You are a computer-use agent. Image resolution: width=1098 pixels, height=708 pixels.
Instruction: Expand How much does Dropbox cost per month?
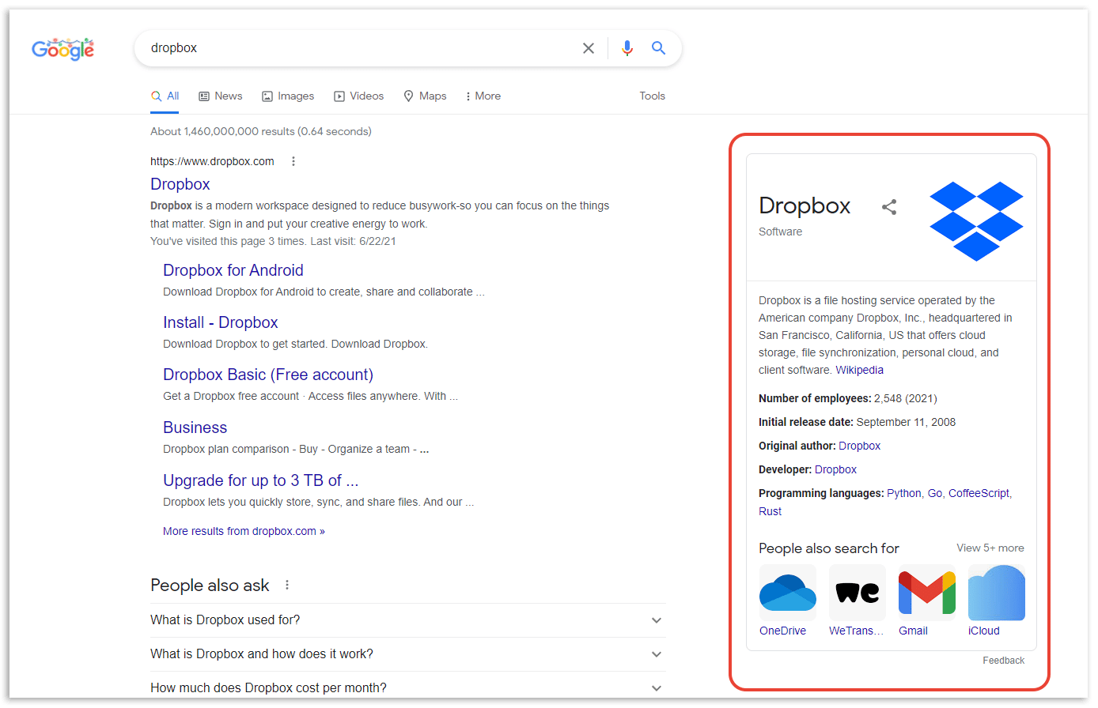click(x=408, y=687)
